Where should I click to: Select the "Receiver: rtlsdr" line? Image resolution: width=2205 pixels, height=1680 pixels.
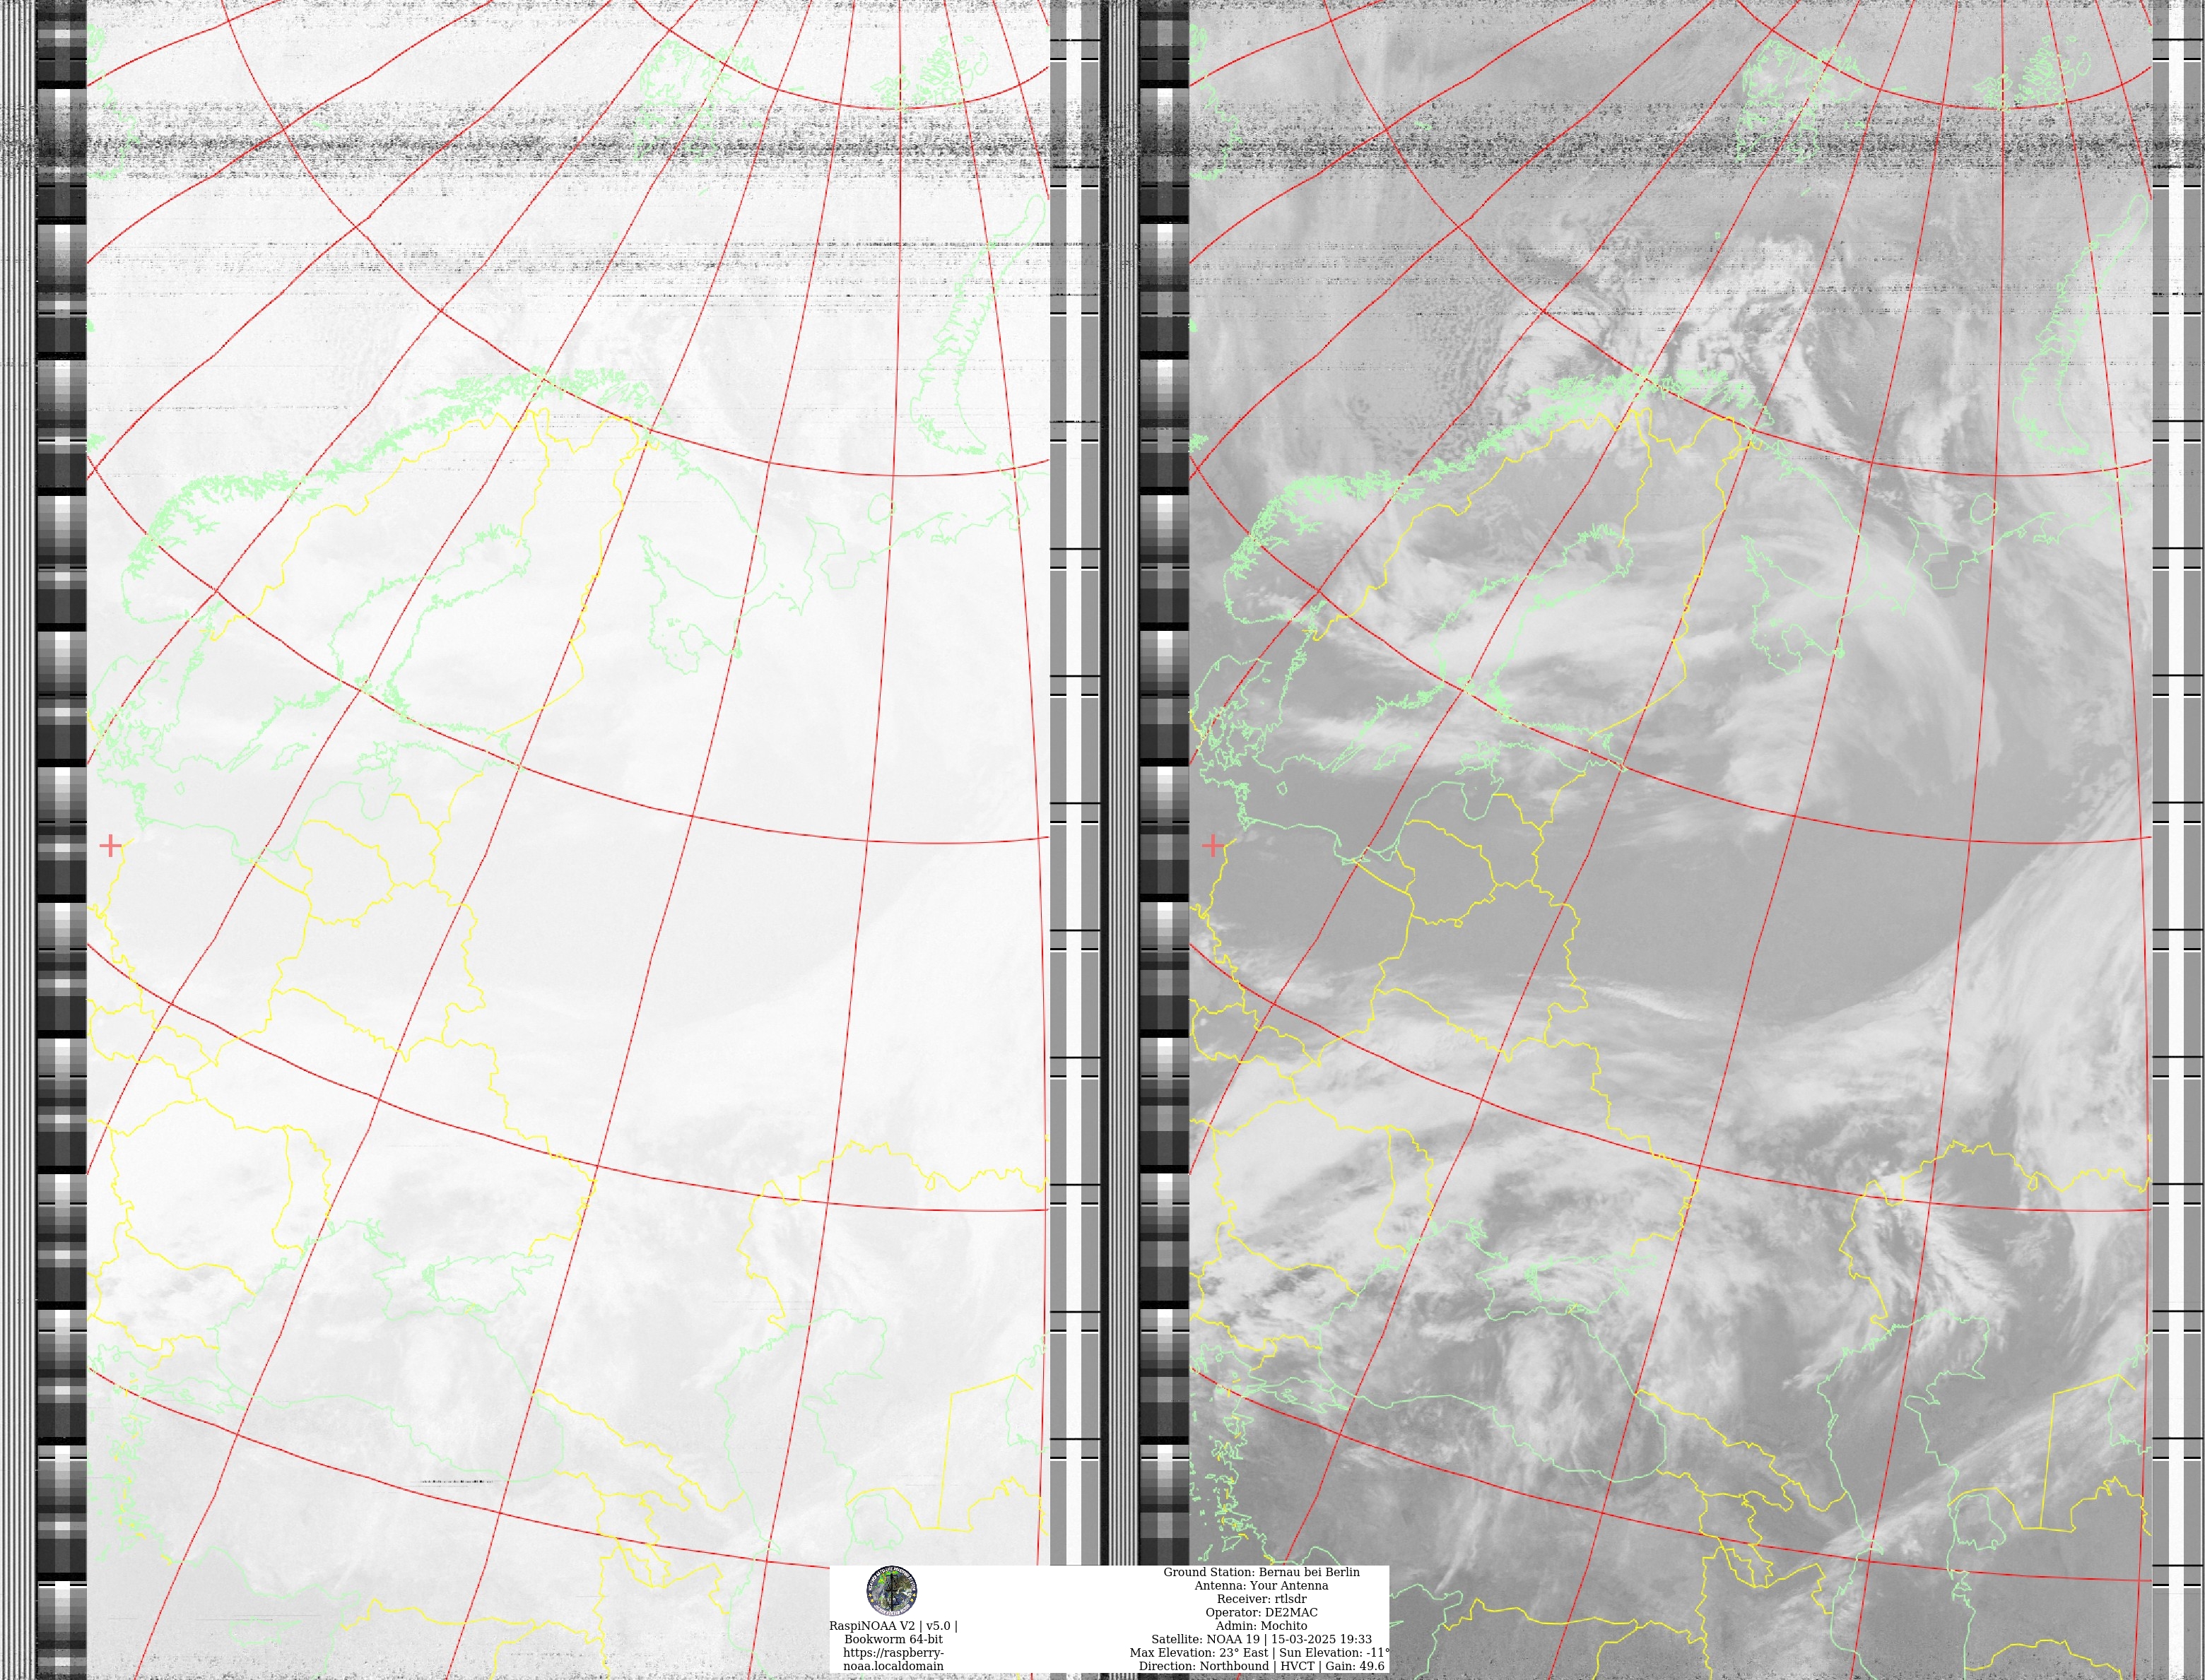point(1262,1599)
